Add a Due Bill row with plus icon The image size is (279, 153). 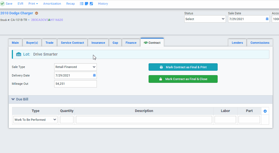(x=265, y=111)
